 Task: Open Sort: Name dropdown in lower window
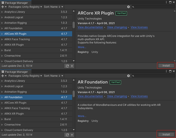(54, 76)
